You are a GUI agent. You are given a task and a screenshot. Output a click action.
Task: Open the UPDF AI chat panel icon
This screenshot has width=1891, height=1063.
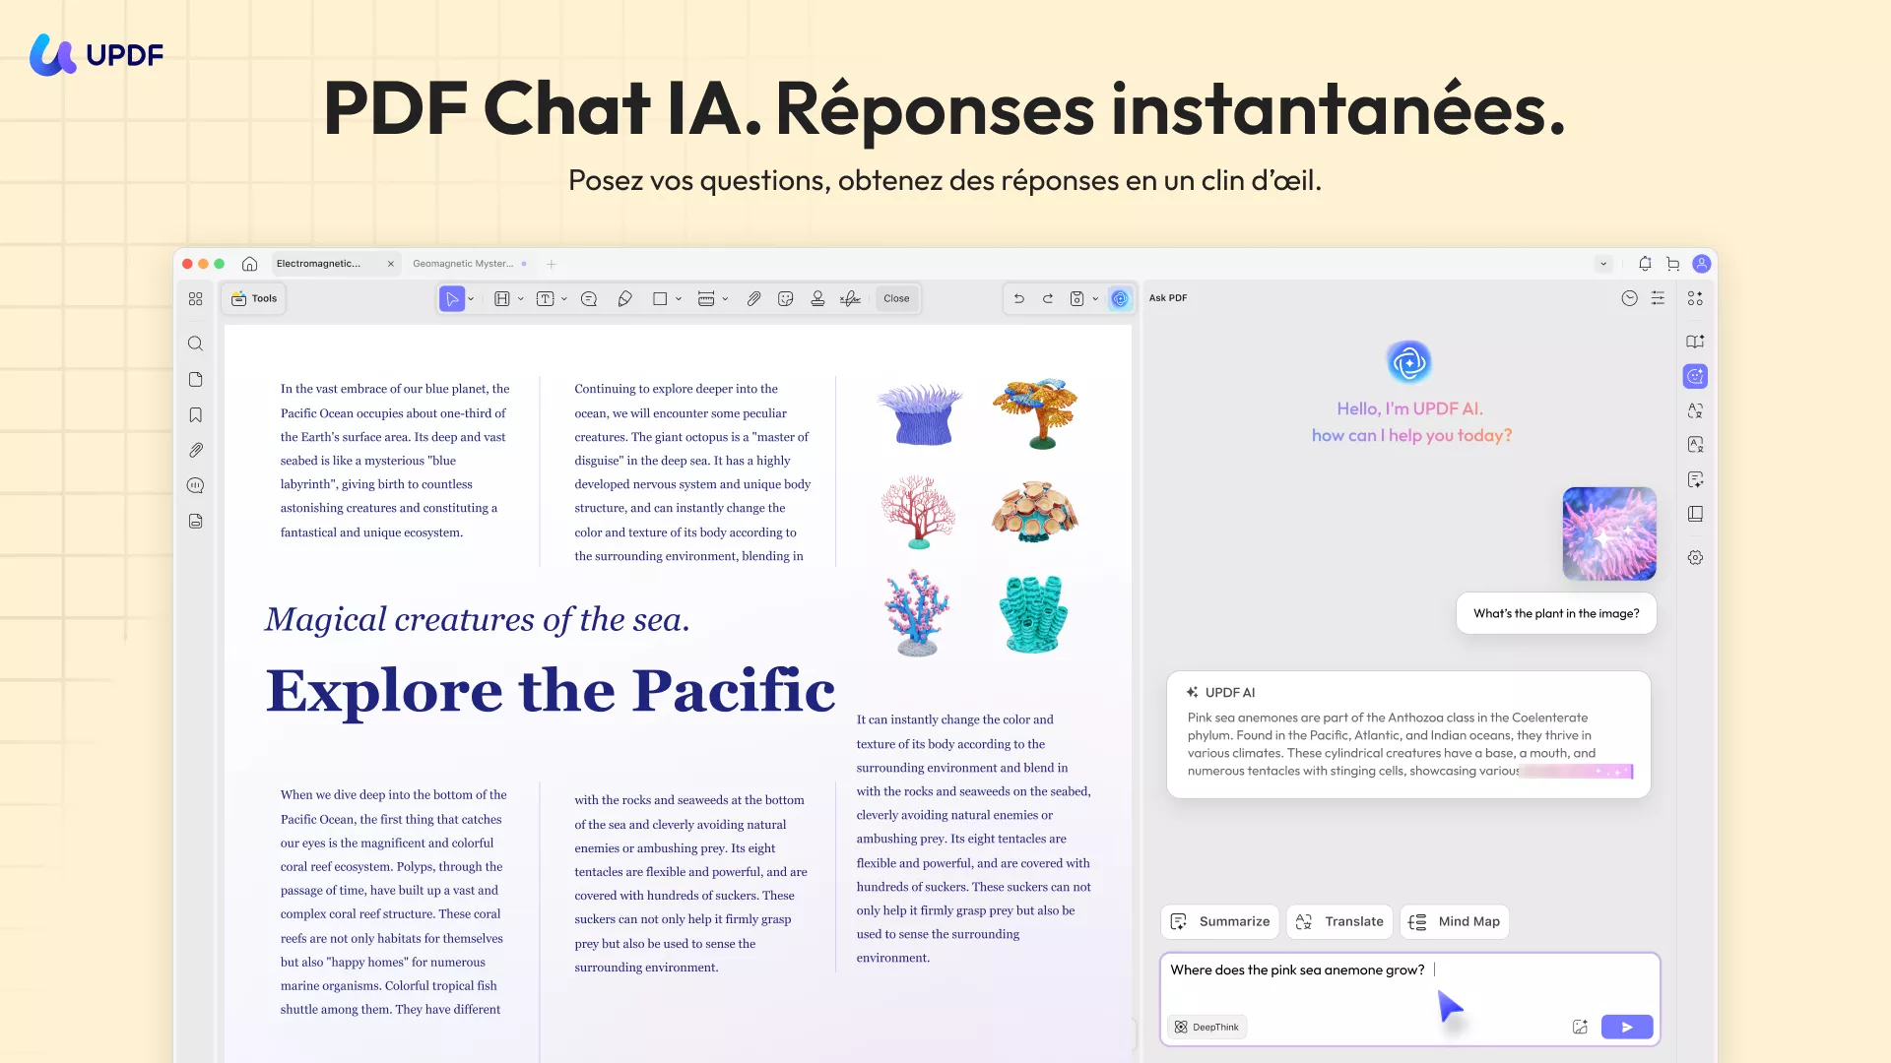click(1696, 376)
